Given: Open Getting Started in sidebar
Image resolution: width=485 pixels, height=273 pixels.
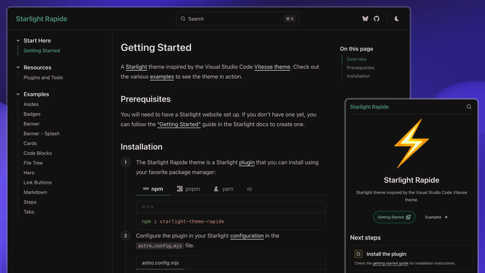Looking at the screenshot, I should coord(42,50).
